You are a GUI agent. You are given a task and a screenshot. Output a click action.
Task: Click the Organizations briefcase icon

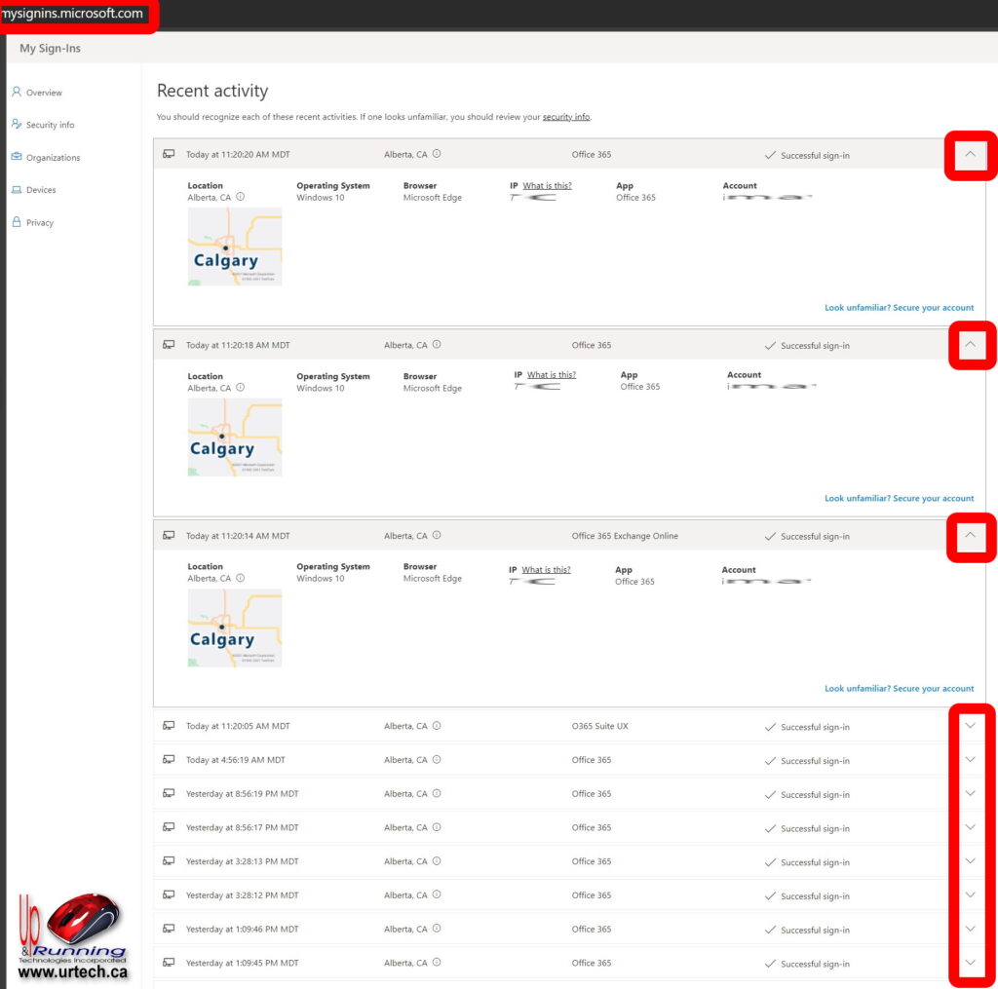[17, 157]
